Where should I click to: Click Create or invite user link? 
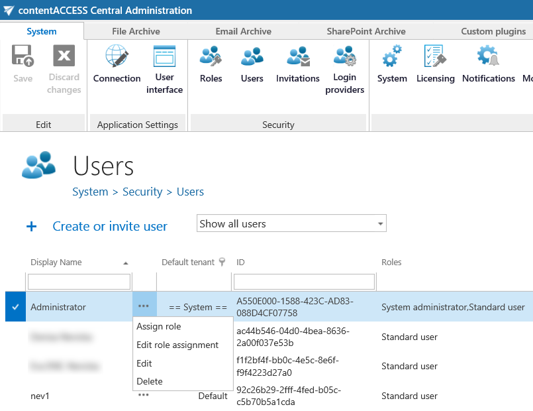[x=110, y=227]
